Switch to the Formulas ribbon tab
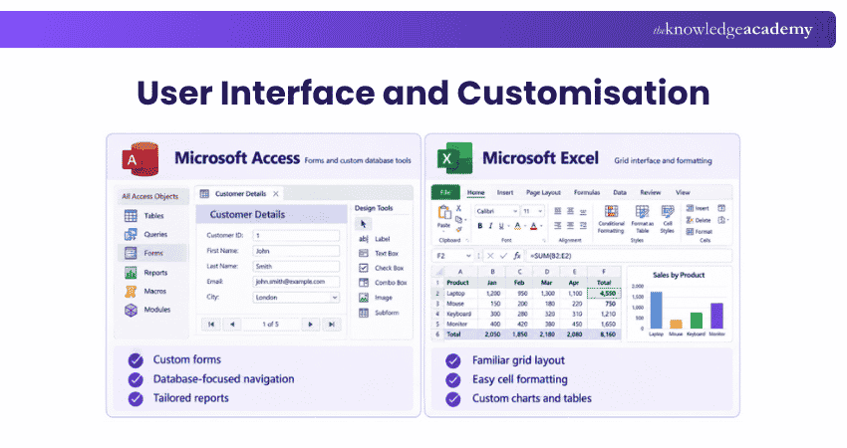Viewport: 847px width, 448px height. 587,193
